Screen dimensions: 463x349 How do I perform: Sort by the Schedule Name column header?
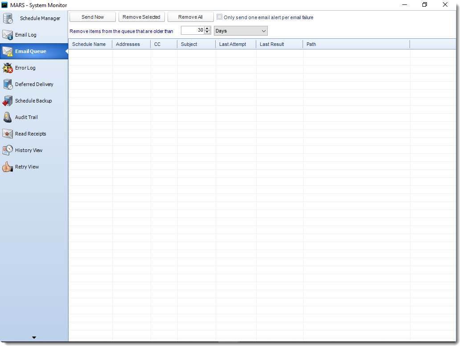(90, 44)
